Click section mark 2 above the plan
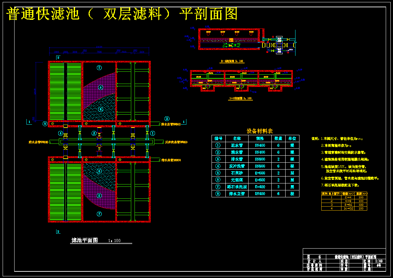393x278 pixels. point(59,58)
